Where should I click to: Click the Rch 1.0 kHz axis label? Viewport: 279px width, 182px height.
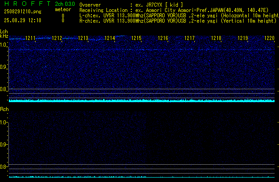pyautogui.click(x=4, y=123)
